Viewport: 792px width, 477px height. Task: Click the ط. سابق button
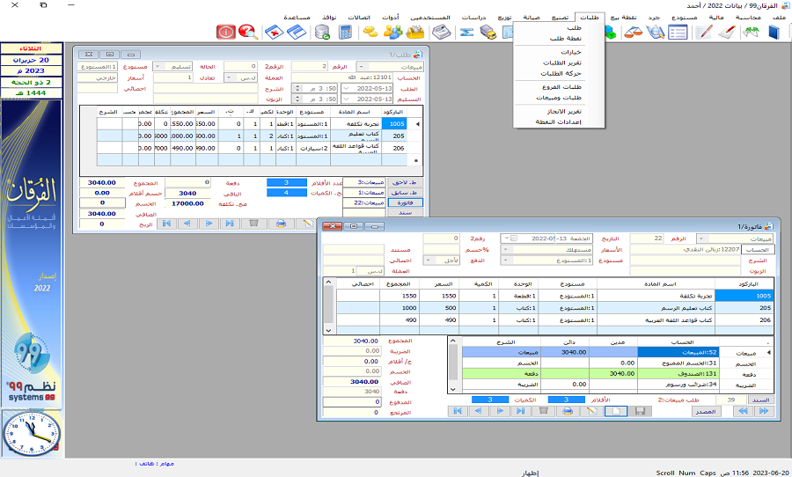pos(405,193)
